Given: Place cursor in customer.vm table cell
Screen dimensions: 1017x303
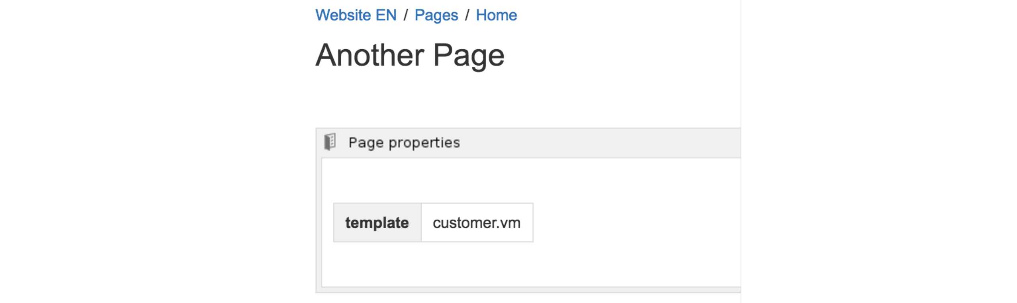Looking at the screenshot, I should click(x=476, y=223).
